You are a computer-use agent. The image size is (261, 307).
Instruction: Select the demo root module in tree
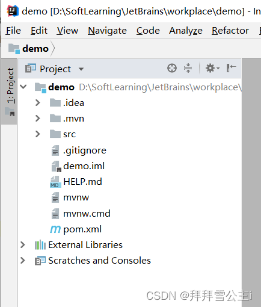point(61,87)
